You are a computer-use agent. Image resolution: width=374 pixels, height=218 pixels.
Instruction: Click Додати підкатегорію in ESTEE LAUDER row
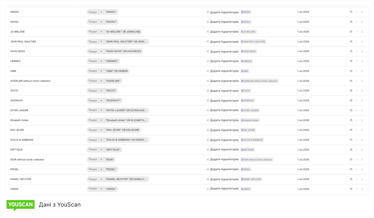[x=224, y=110]
